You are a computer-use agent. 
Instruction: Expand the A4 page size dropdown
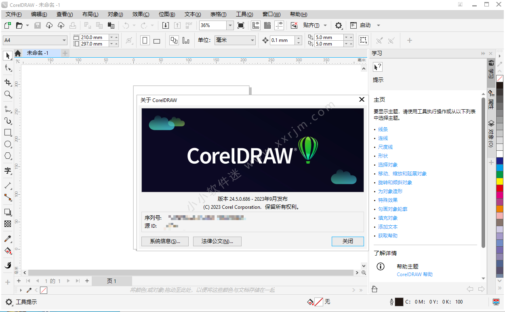(x=64, y=40)
